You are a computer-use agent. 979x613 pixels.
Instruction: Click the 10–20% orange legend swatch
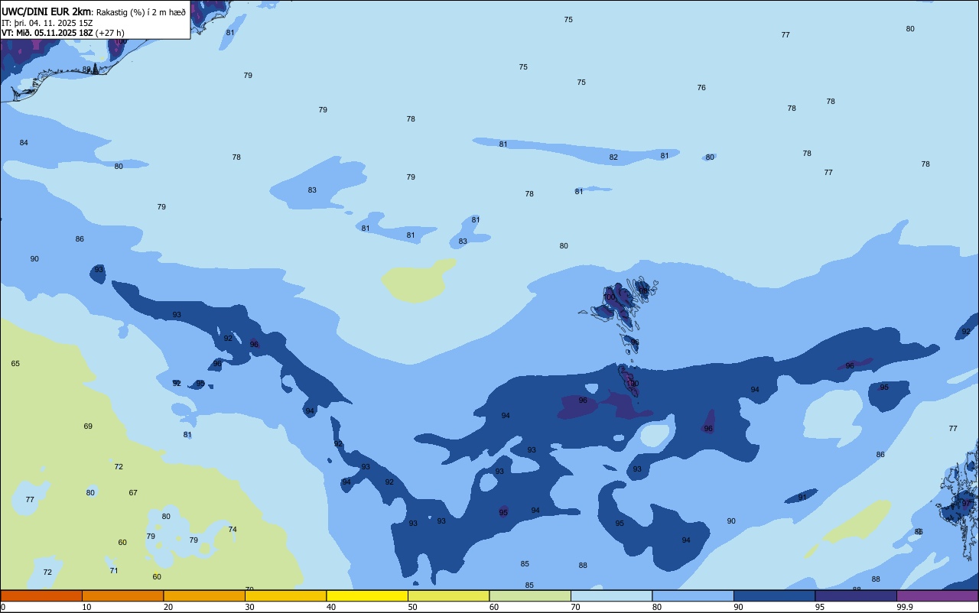122,595
